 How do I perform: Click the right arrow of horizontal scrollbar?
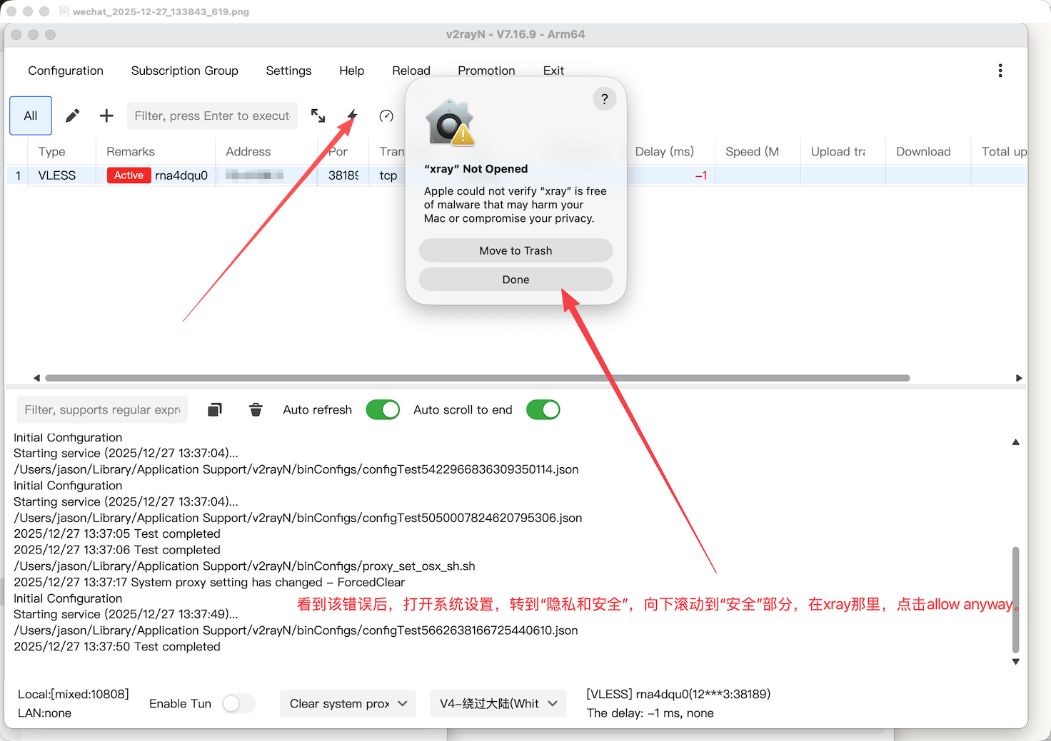coord(1019,378)
